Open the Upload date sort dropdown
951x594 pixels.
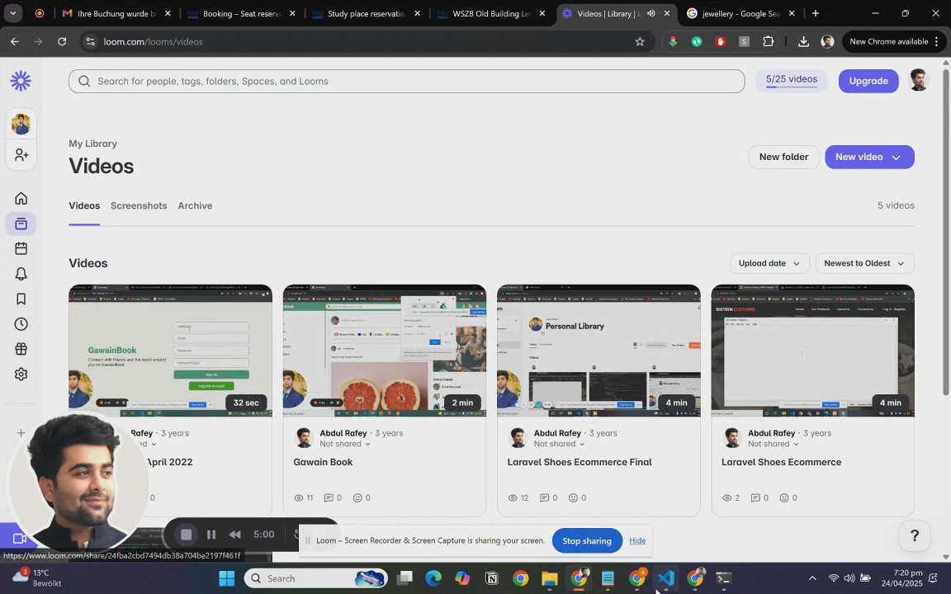pos(769,263)
